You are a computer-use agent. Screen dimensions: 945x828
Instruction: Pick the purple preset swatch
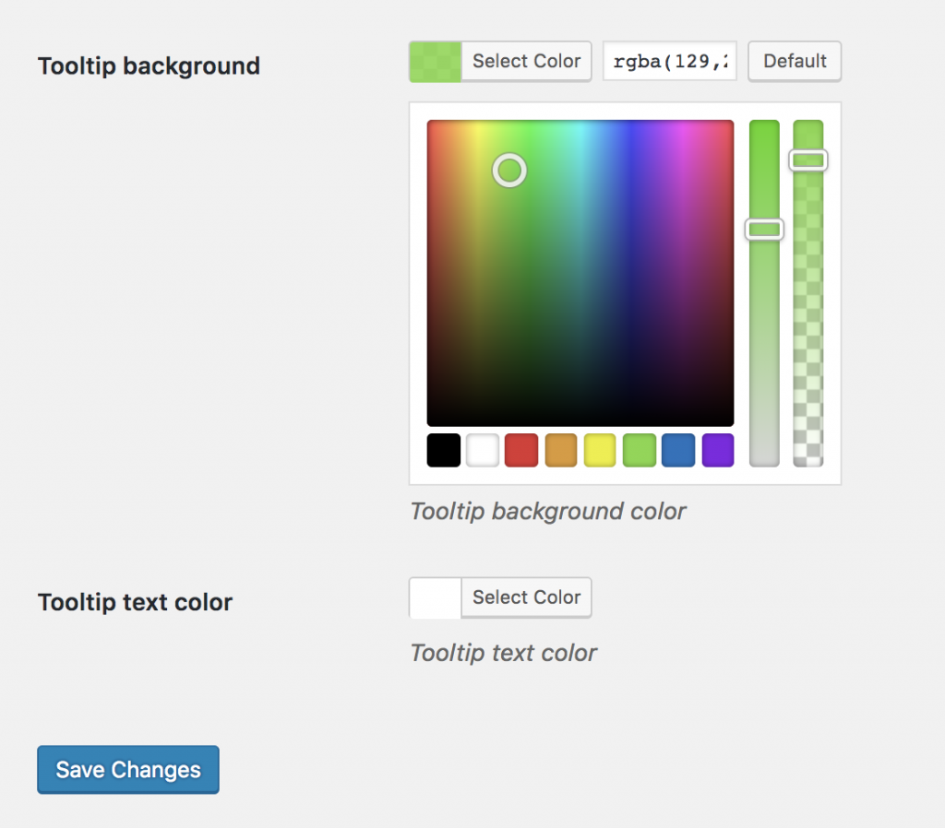click(718, 450)
